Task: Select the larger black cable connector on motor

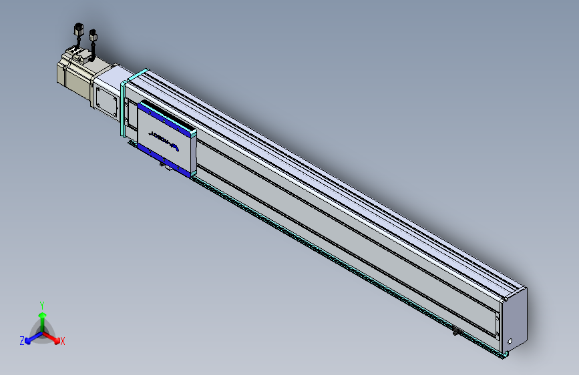Action: point(79,30)
